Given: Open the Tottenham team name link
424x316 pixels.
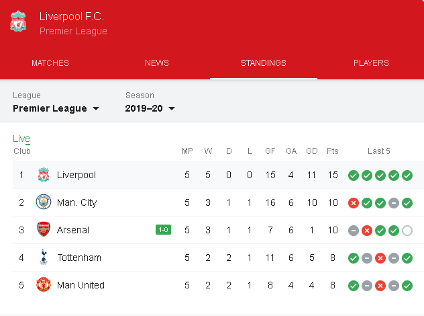Looking at the screenshot, I should tap(79, 258).
